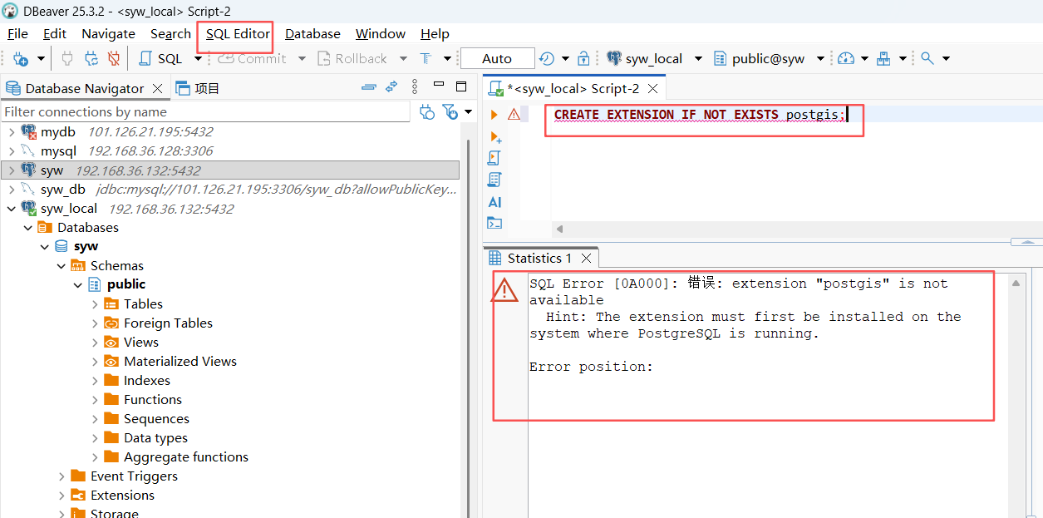
Task: Collapse the syw_local connection node
Action: point(11,209)
